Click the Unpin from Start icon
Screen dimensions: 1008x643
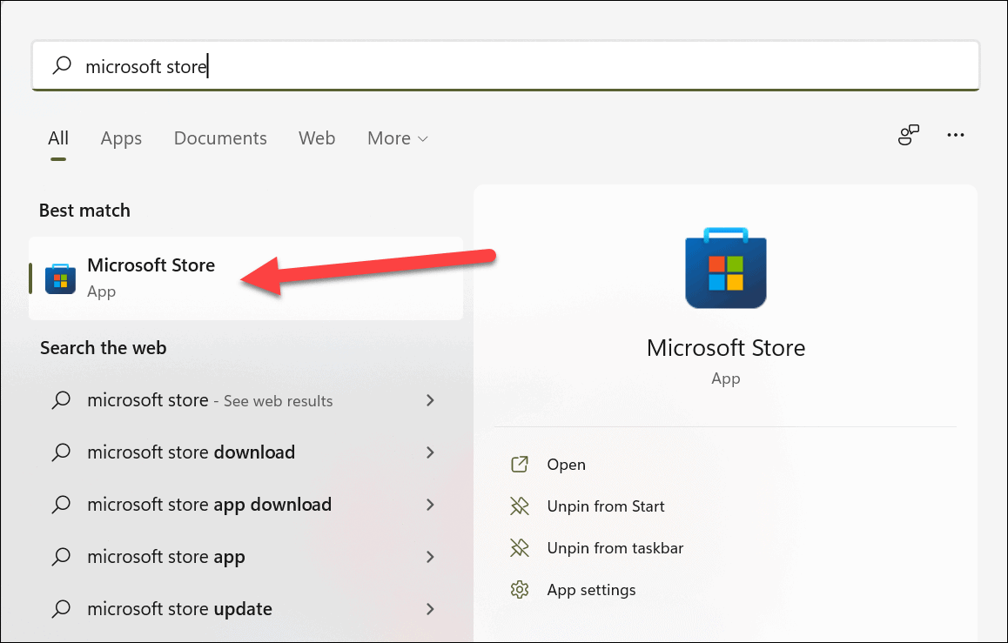point(520,506)
